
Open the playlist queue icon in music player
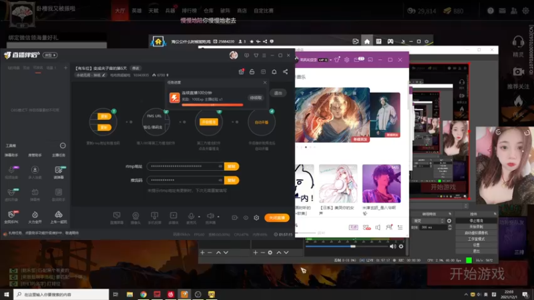tap(400, 227)
